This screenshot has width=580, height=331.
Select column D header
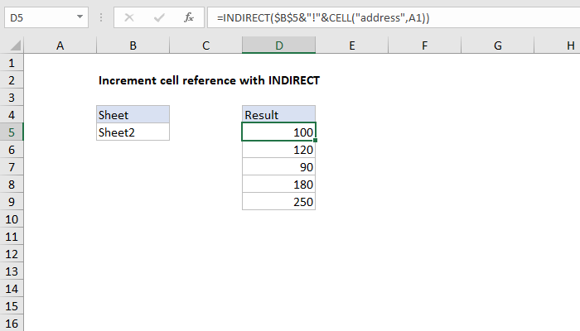click(278, 47)
